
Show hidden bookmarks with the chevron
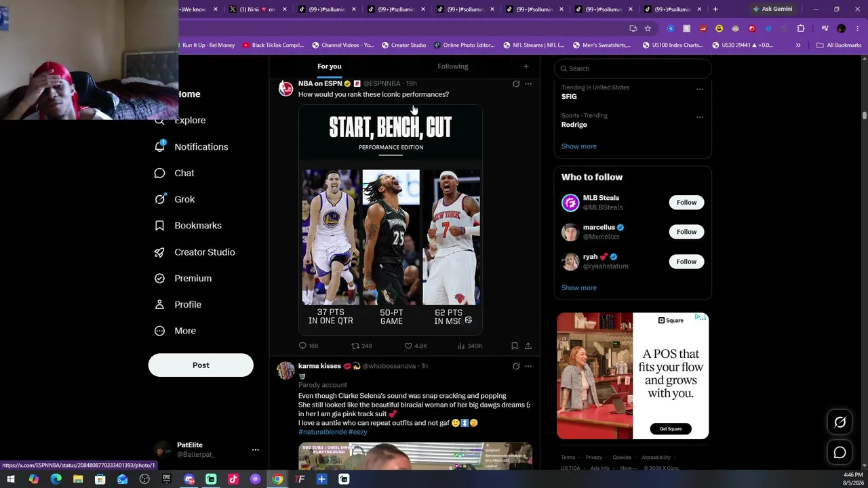tap(798, 45)
